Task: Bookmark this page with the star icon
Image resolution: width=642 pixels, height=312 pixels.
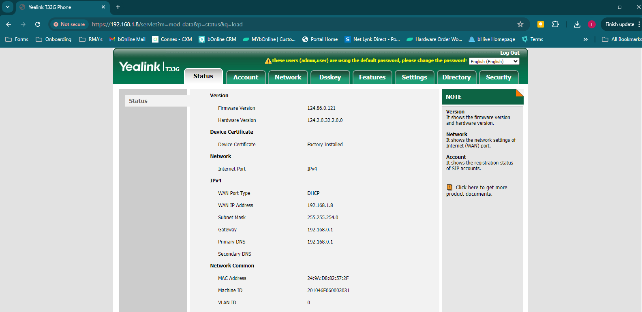Action: click(x=520, y=24)
